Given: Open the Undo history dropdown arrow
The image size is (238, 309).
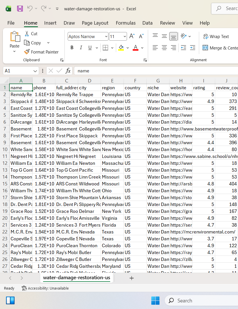Looking at the screenshot, I should (36, 9).
